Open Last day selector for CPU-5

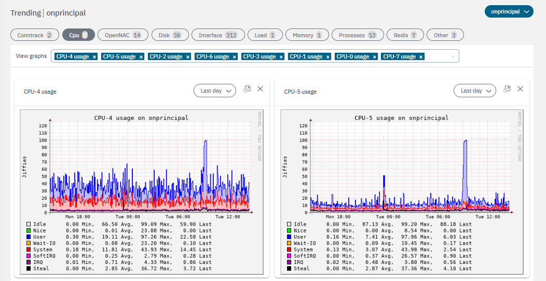pos(475,91)
